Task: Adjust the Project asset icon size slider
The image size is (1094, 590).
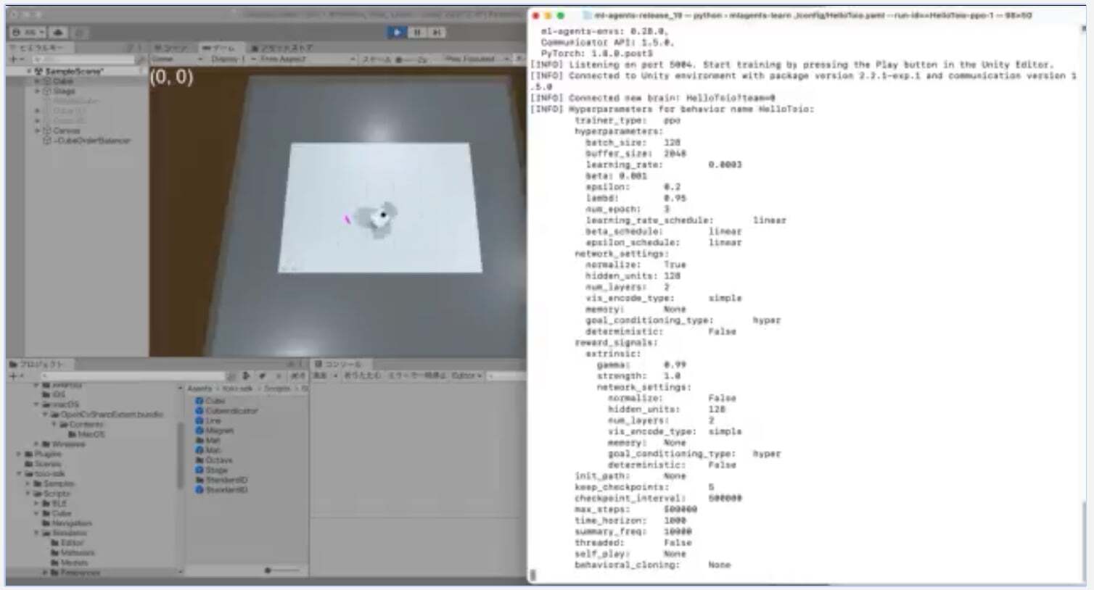Action: 268,571
